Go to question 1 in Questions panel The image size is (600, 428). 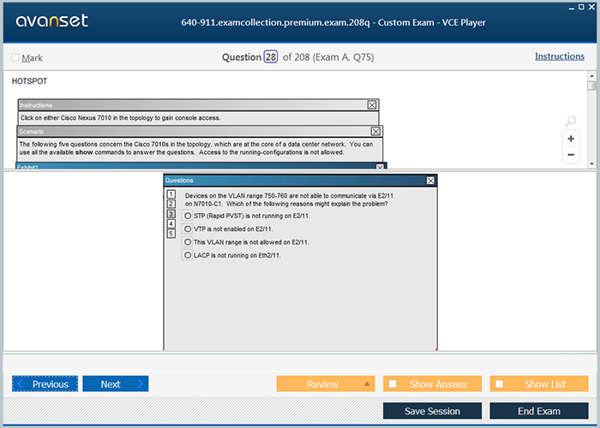pyautogui.click(x=171, y=194)
